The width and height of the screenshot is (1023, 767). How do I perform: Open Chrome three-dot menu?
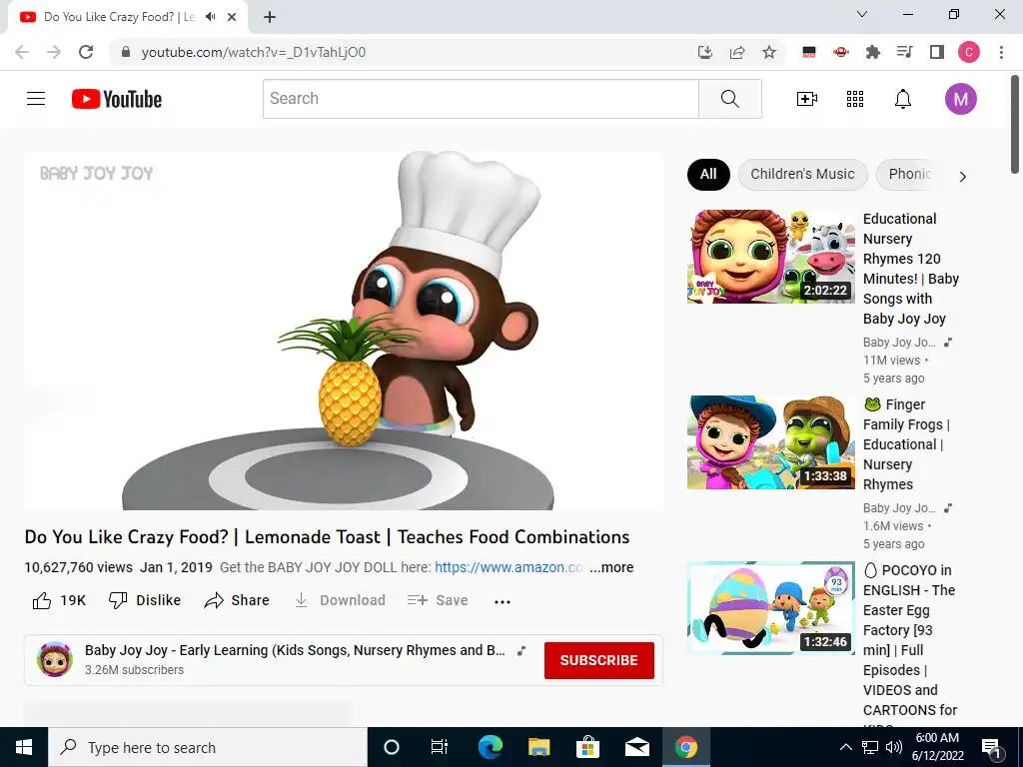pos(1001,52)
